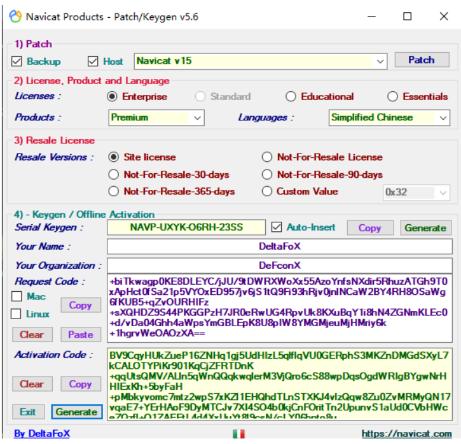The width and height of the screenshot is (461, 444).
Task: Click the Serial Keygen field NAVP-UXYK-O6RH-23SS
Action: 186,227
